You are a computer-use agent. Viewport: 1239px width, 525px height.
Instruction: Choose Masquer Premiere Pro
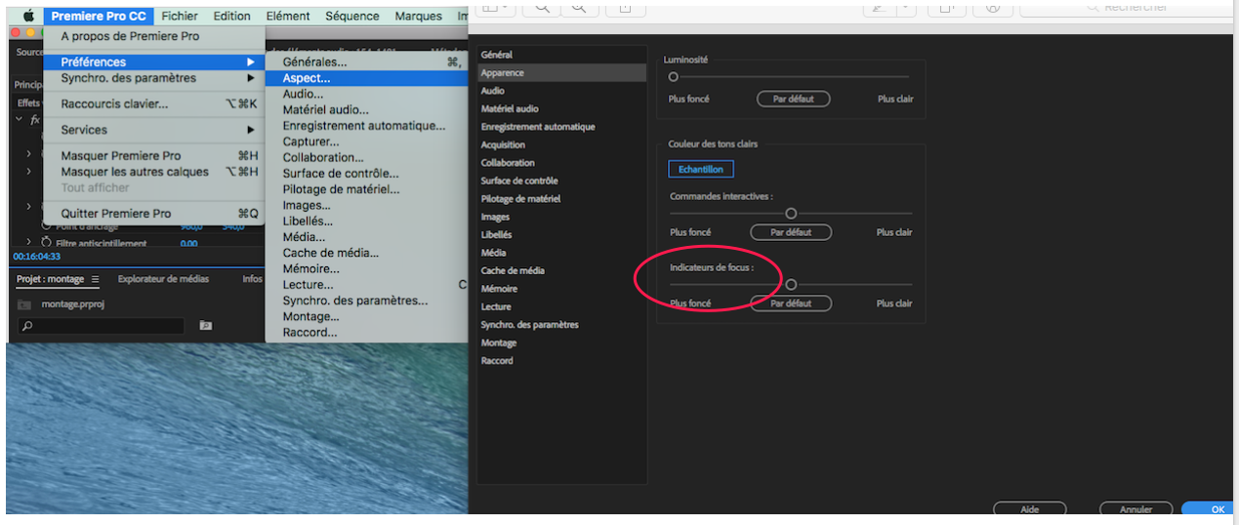(153, 155)
